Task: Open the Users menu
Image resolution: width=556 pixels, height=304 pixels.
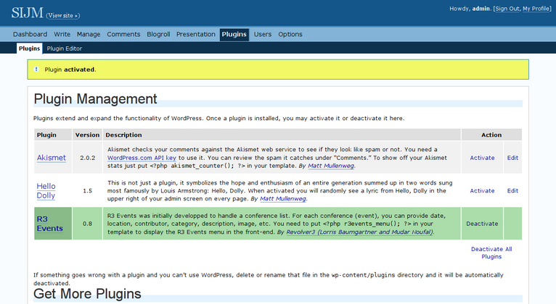Action: click(263, 34)
